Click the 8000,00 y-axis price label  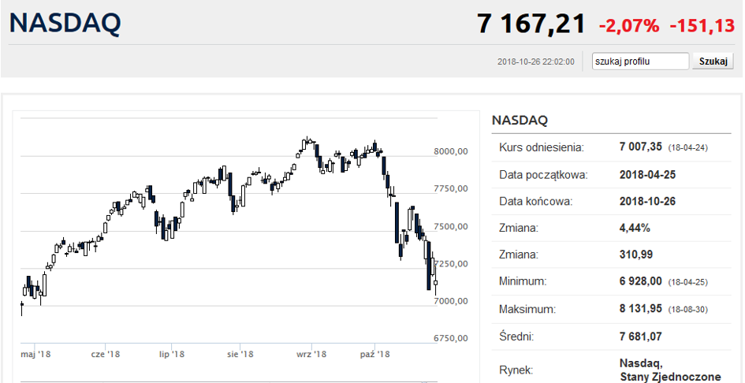pos(452,152)
